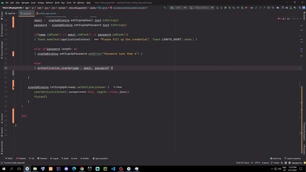Screen dimensions: 306x172
Task: Open the App Inspection tool window
Action: coord(100,159)
